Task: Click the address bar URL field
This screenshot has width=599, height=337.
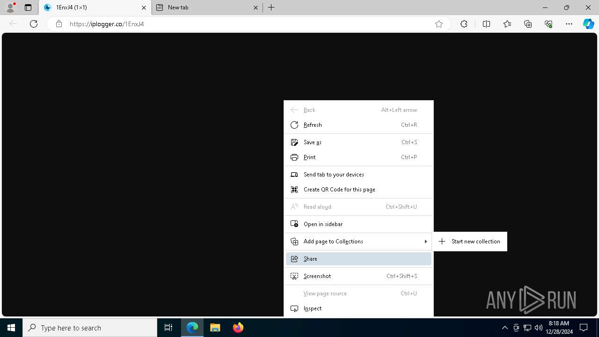Action: [x=248, y=24]
